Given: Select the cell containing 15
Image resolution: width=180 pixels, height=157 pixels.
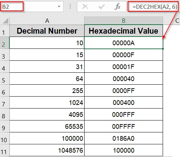Looking at the screenshot, I should (47, 55).
